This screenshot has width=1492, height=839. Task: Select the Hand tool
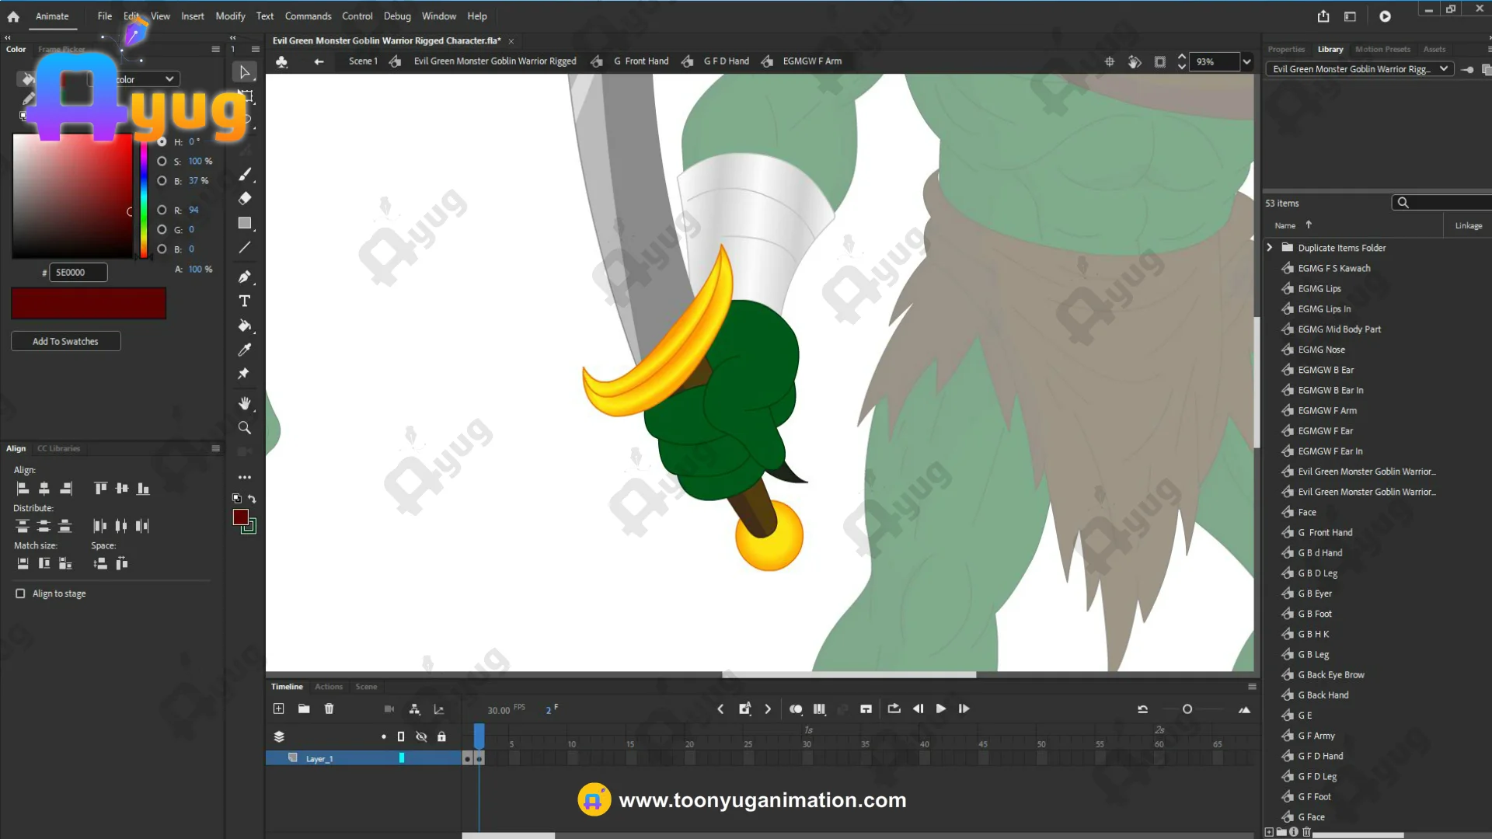pos(244,403)
